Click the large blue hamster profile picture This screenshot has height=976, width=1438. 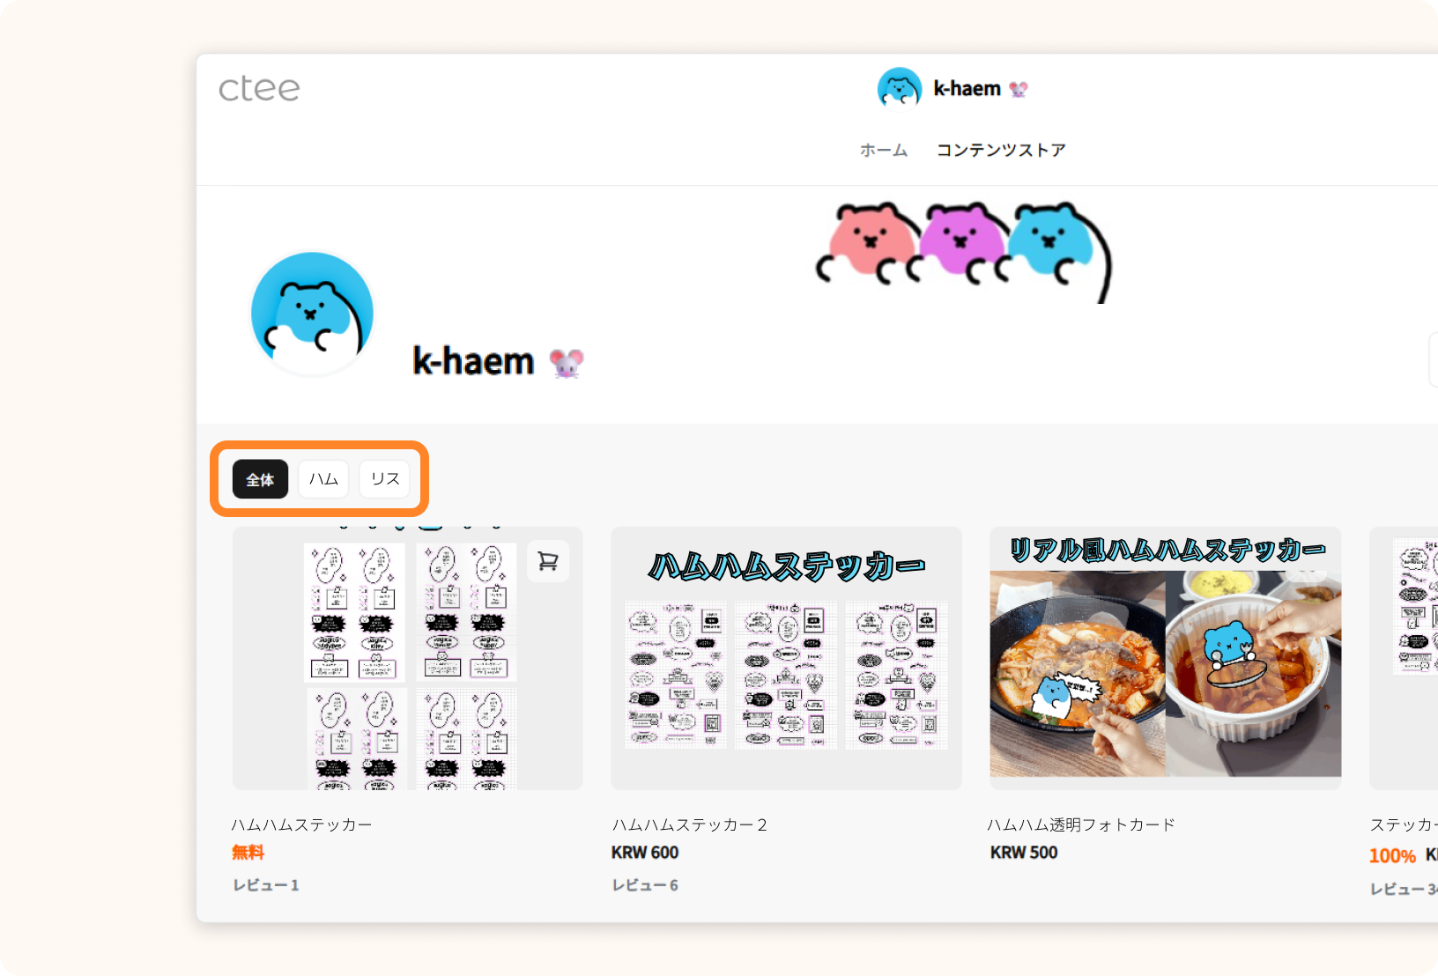tap(312, 314)
